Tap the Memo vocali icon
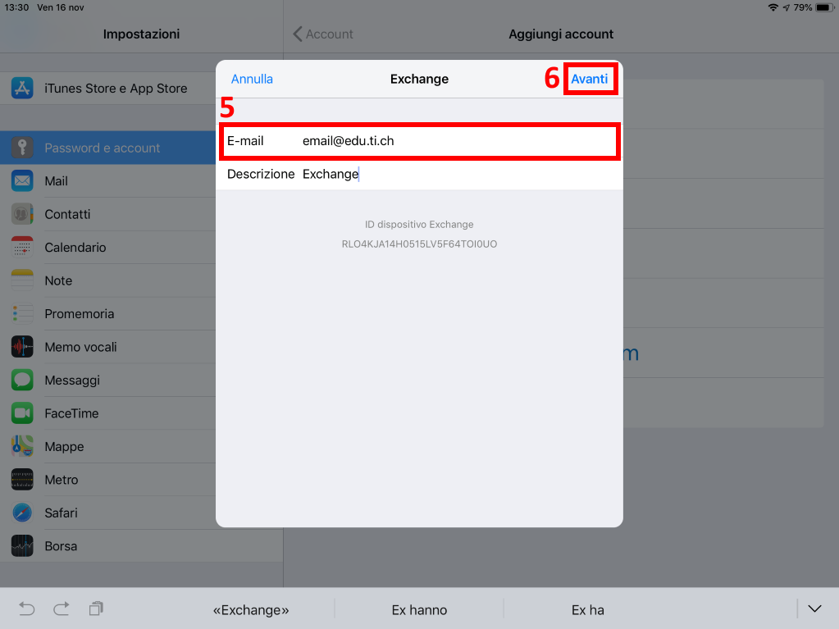Image resolution: width=839 pixels, height=629 pixels. (x=22, y=347)
